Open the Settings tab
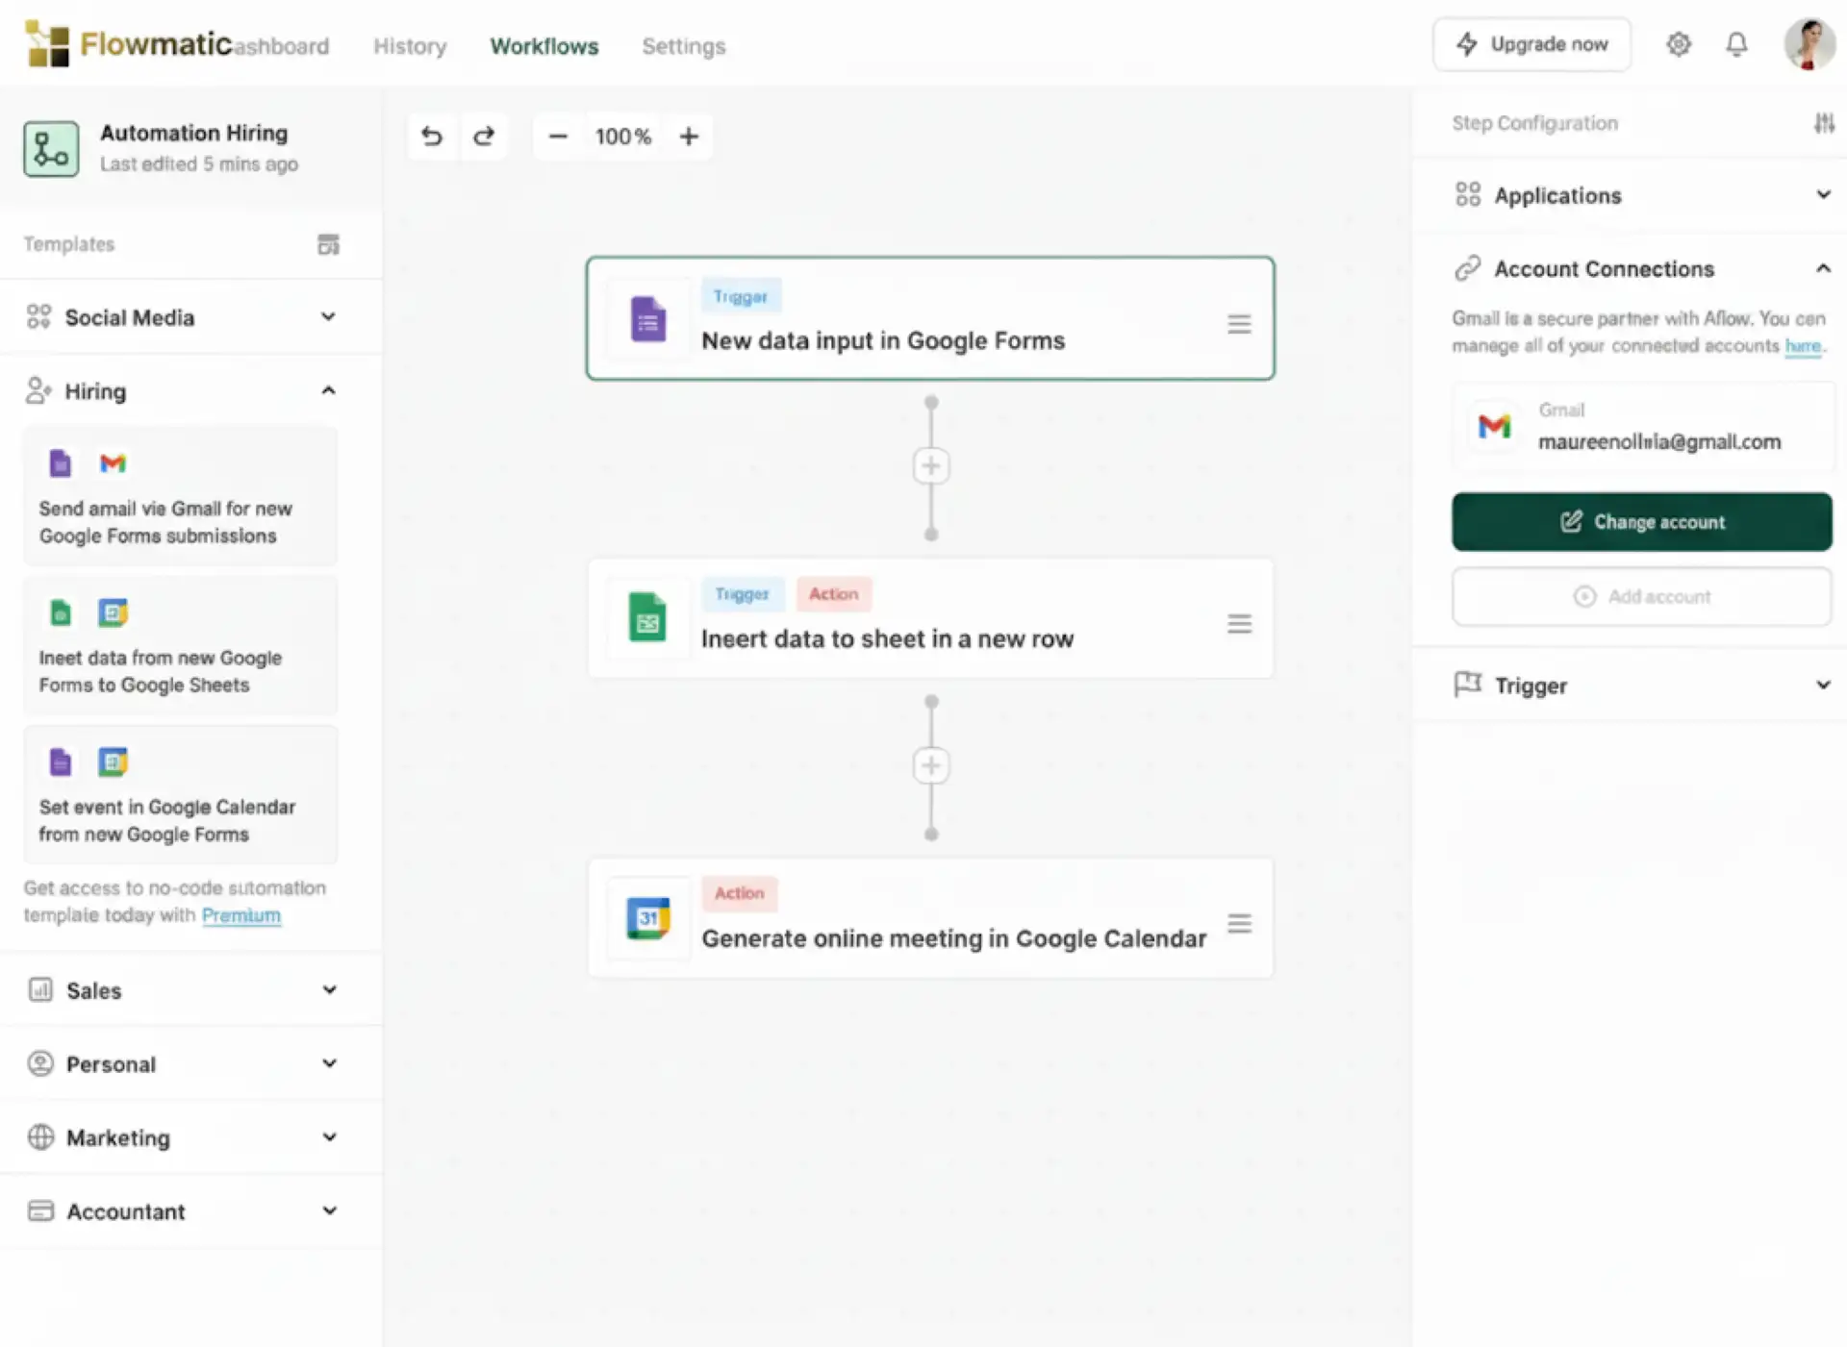Screen dimensions: 1847x1347 pyautogui.click(x=683, y=46)
